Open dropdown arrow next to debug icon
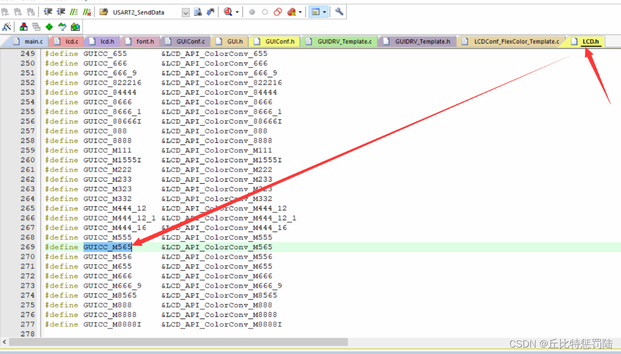This screenshot has width=621, height=354. tap(237, 12)
